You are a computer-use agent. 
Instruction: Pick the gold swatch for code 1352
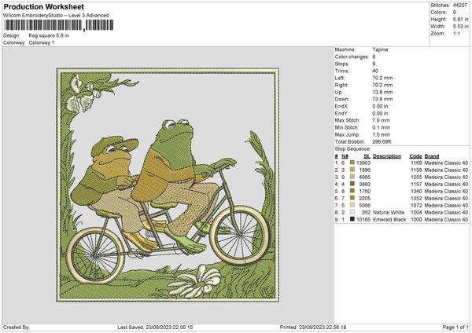coord(352,198)
